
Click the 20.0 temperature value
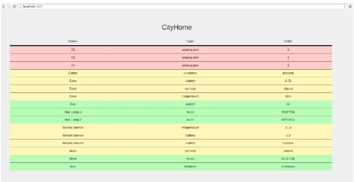[x=288, y=96]
